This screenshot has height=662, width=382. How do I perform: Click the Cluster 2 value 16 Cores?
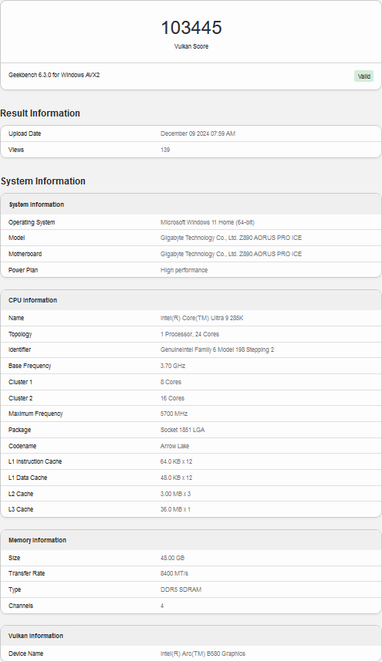[172, 398]
